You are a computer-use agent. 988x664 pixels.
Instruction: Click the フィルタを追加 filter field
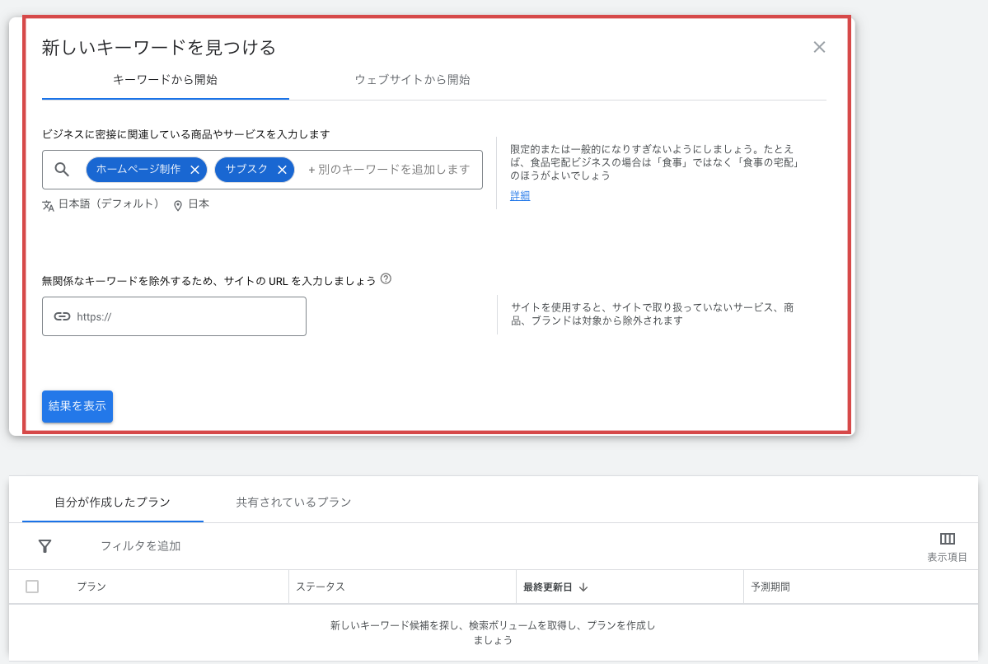coord(140,546)
